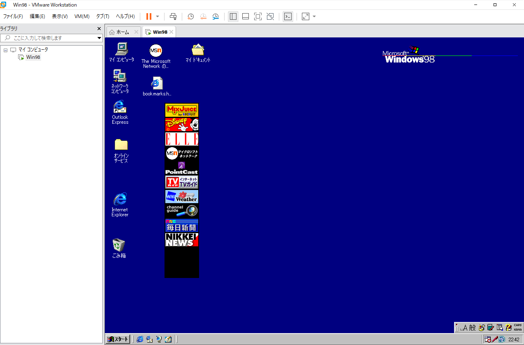Select the ネットワーク コンピュータ desktop icon
524x345 pixels.
point(120,82)
